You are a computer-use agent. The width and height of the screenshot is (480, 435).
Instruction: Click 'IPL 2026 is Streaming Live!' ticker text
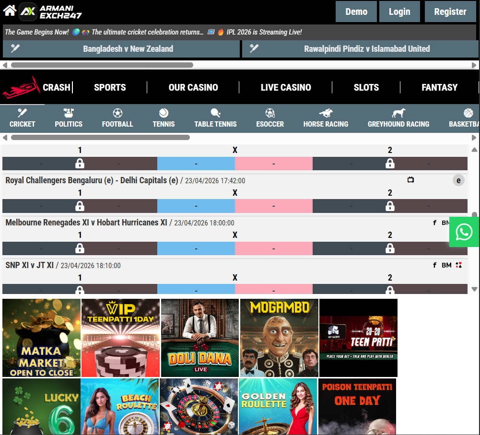coord(264,32)
